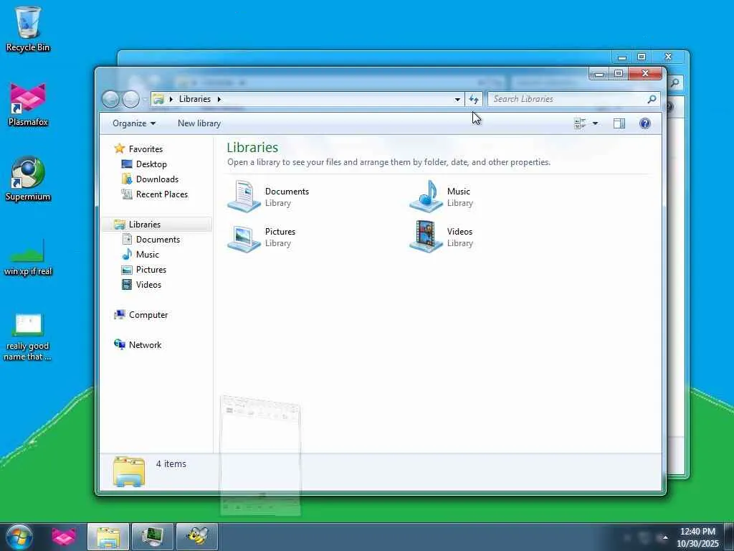Select the Plasmafox desktop shortcut
The width and height of the screenshot is (734, 551).
point(28,104)
